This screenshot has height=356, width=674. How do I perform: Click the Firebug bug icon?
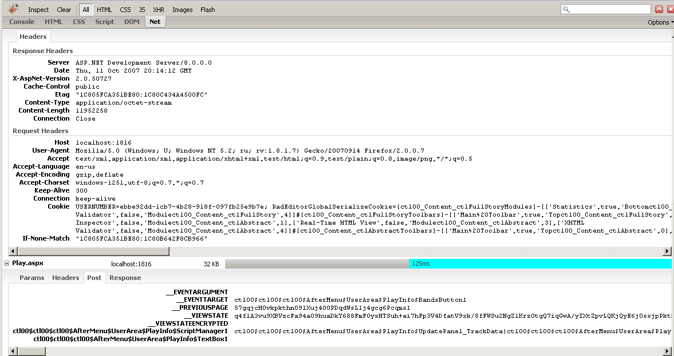(13, 9)
